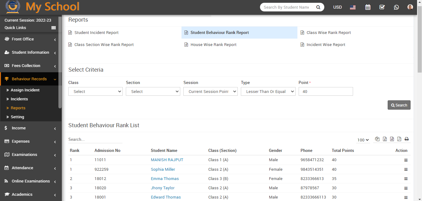422x201 pixels.
Task: Click the Point input field
Action: tap(326, 91)
